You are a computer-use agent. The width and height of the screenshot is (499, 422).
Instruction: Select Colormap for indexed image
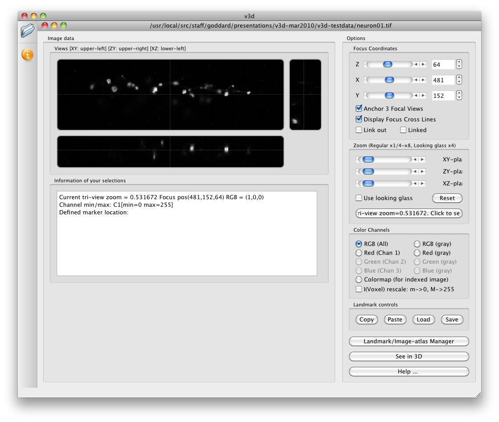[359, 280]
